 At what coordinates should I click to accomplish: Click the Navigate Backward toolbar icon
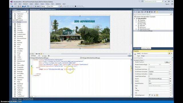tap(12, 6)
